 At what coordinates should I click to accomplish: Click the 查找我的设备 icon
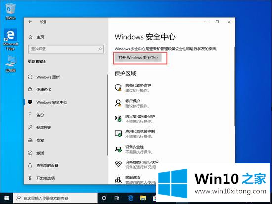click(x=30, y=165)
